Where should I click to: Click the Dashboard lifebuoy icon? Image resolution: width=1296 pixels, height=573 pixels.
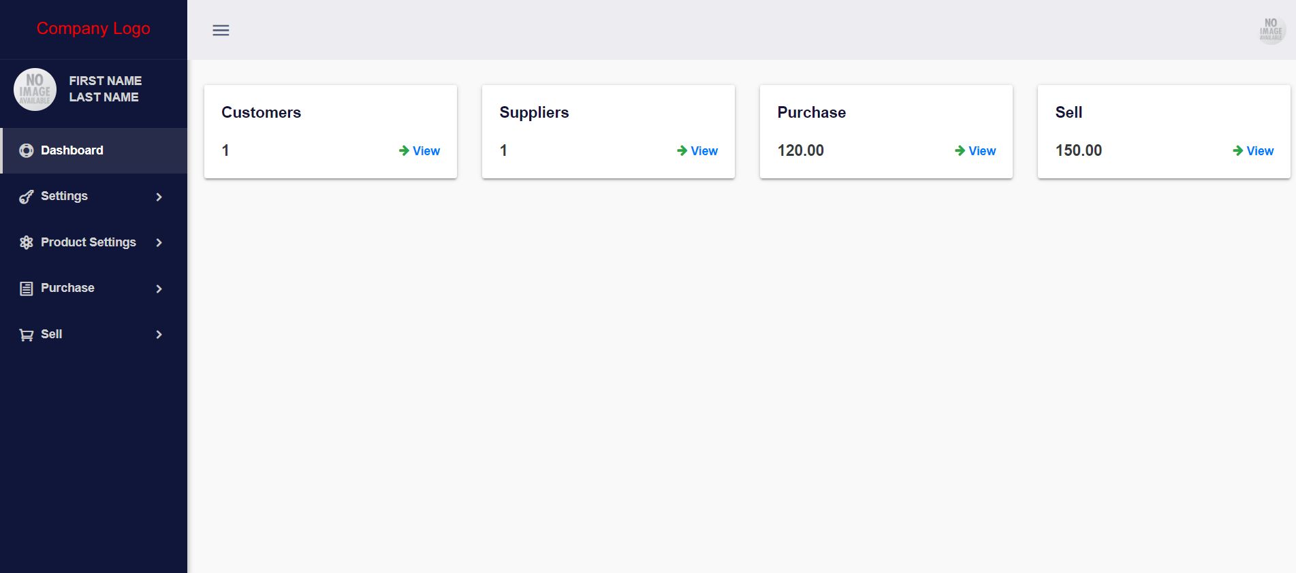point(26,150)
